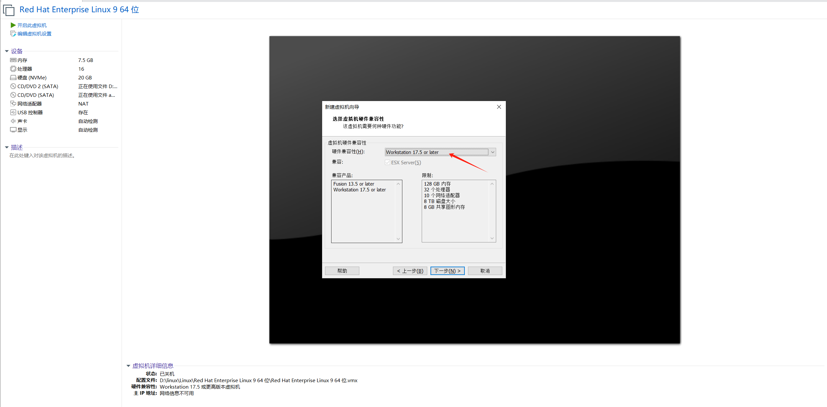Screen dimensions: 827x407
Task: Click the 128 GB 内存 limit entry
Action: [x=437, y=184]
